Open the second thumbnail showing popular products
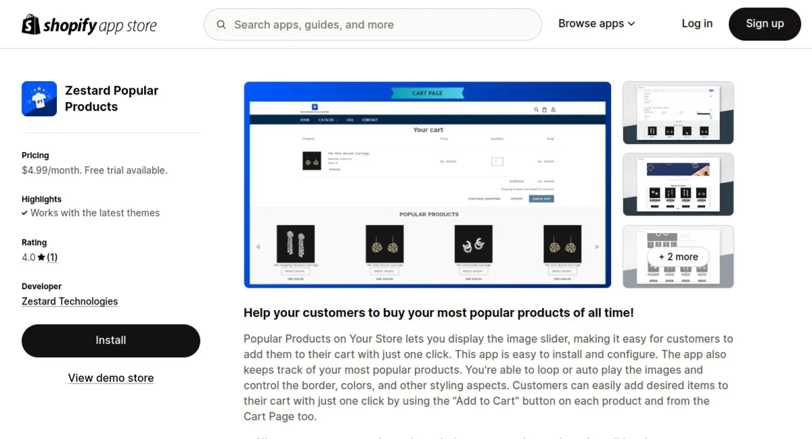The image size is (812, 439). coord(678,184)
